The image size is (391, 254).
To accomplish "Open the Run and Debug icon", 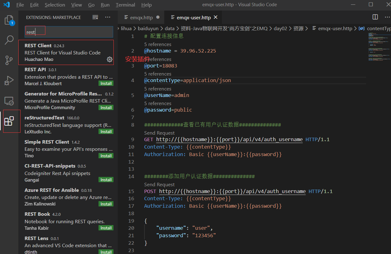I will pyautogui.click(x=9, y=81).
